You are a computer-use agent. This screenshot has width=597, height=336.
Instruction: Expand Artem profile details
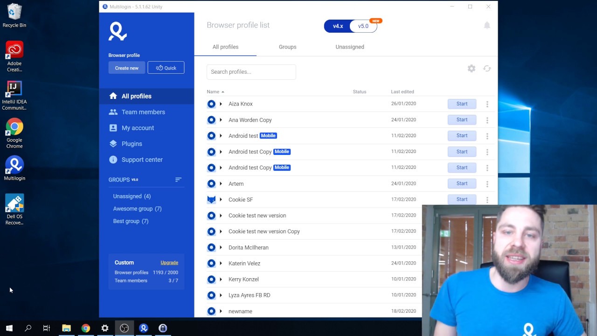(x=221, y=184)
